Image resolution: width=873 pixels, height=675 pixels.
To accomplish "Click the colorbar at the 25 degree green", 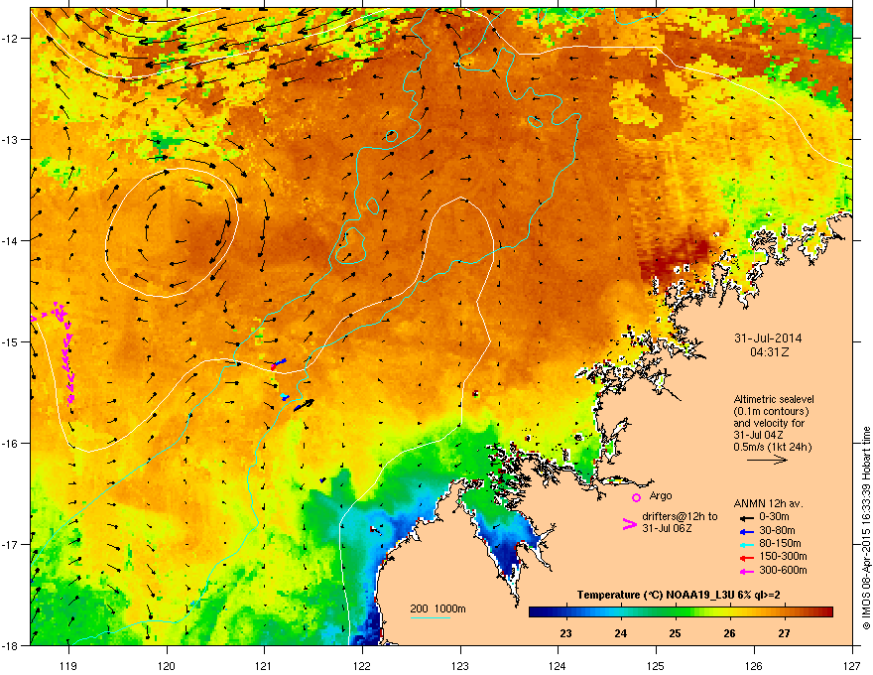I will [x=675, y=612].
